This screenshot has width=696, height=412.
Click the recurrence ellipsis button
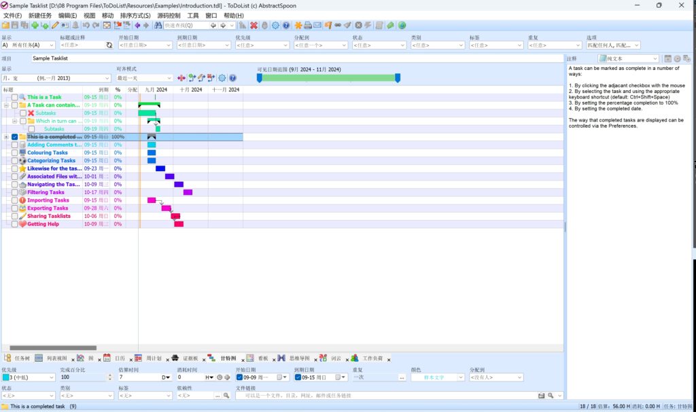[402, 377]
